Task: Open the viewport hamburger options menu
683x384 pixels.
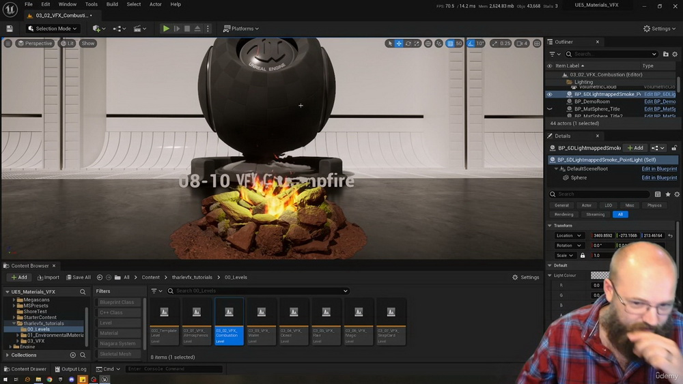Action: [8, 43]
